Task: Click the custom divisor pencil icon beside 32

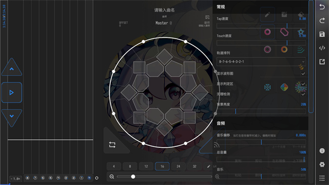Action: [209, 166]
